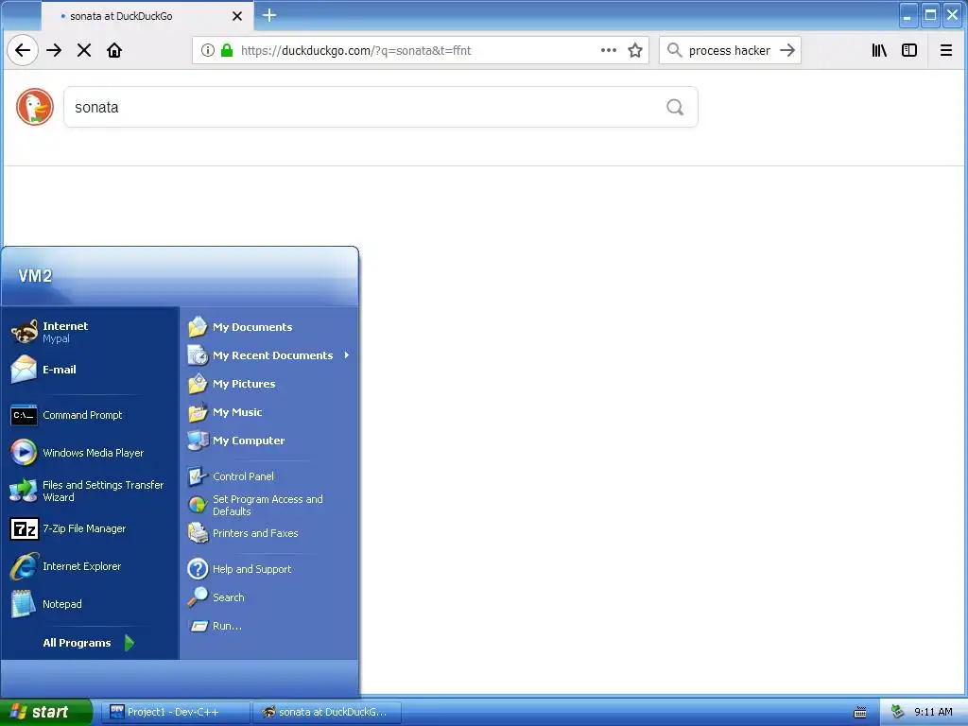This screenshot has height=726, width=968.
Task: Open Notepad from Start menu
Action: tap(90, 604)
